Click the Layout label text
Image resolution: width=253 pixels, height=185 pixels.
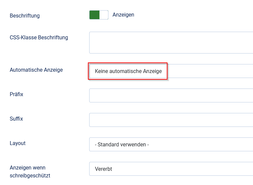click(18, 143)
